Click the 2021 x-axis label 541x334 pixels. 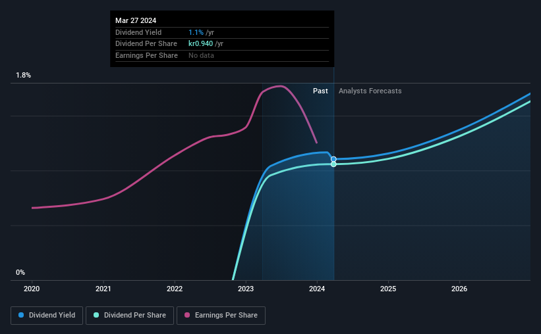click(103, 289)
